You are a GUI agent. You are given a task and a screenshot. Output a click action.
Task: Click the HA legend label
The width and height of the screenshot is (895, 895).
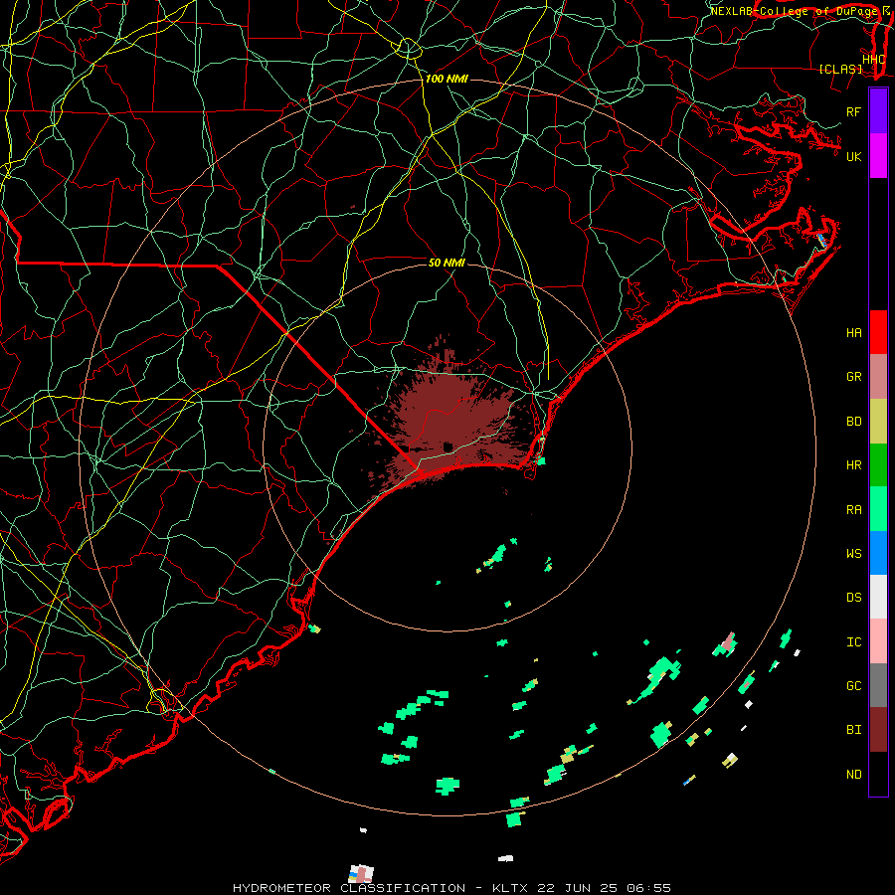pos(854,332)
